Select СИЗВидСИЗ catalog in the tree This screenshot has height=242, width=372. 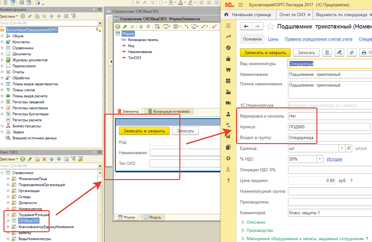click(x=28, y=221)
